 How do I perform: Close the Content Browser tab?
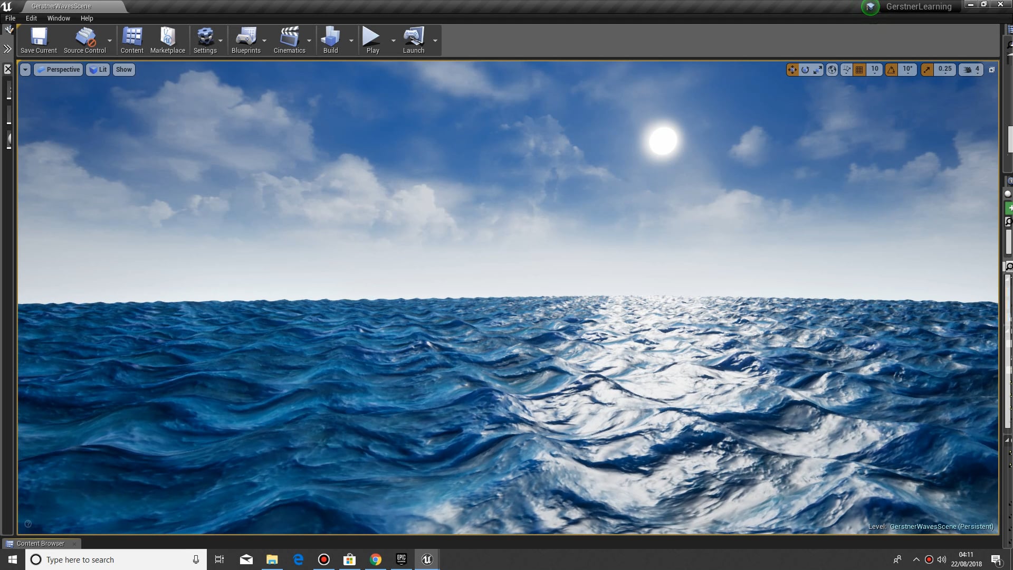(74, 544)
